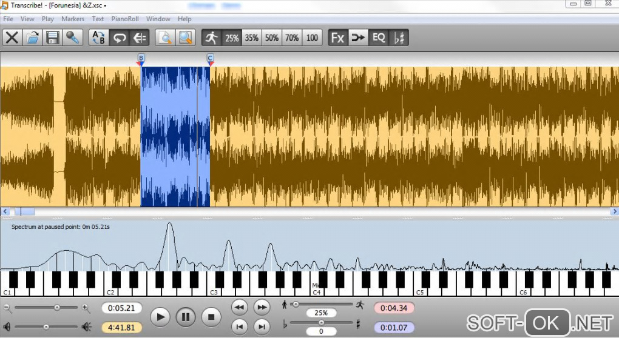Click the microphone record icon

[73, 38]
